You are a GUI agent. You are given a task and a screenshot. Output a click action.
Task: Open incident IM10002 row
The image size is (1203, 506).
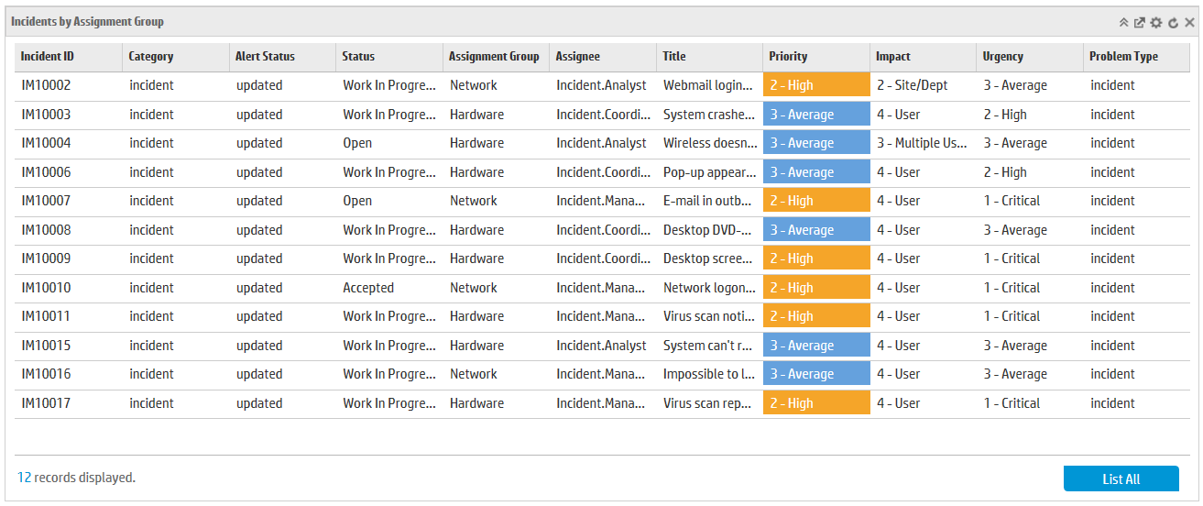point(602,85)
